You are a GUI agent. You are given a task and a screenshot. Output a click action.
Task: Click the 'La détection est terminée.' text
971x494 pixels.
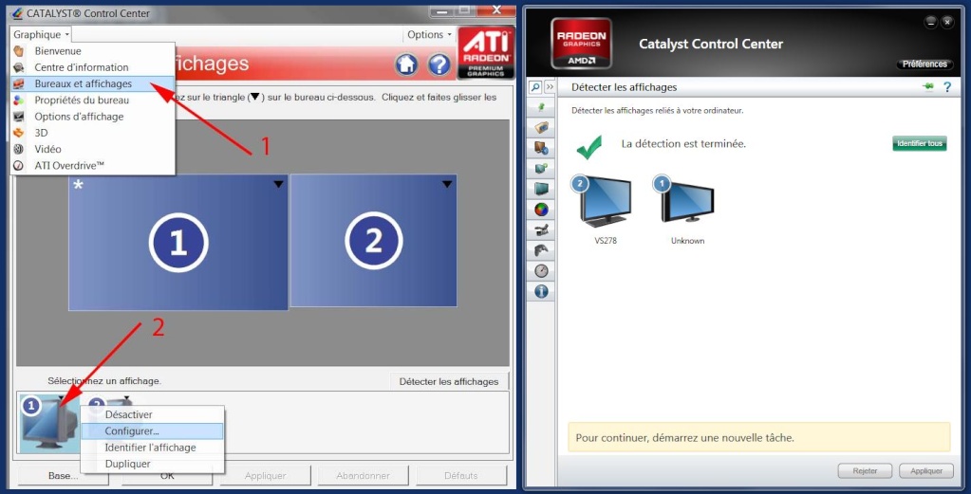683,144
